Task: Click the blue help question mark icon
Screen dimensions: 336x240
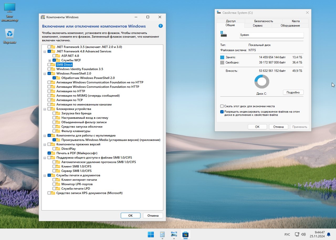Action: 161,26
